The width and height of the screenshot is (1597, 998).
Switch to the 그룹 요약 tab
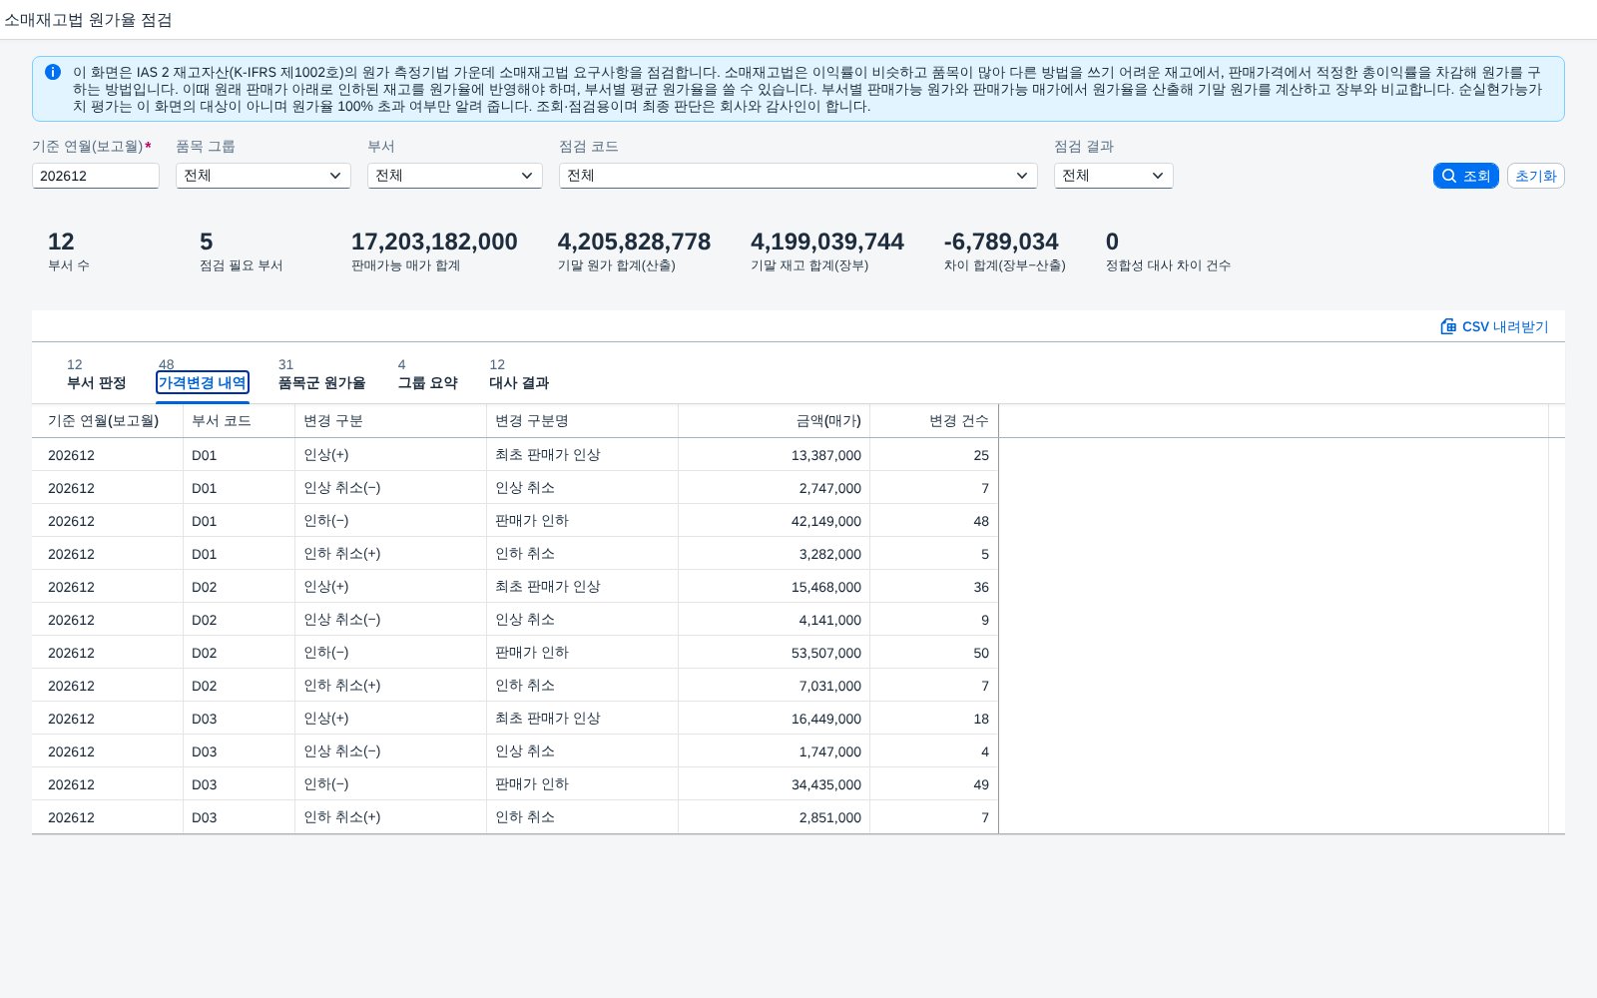(427, 383)
